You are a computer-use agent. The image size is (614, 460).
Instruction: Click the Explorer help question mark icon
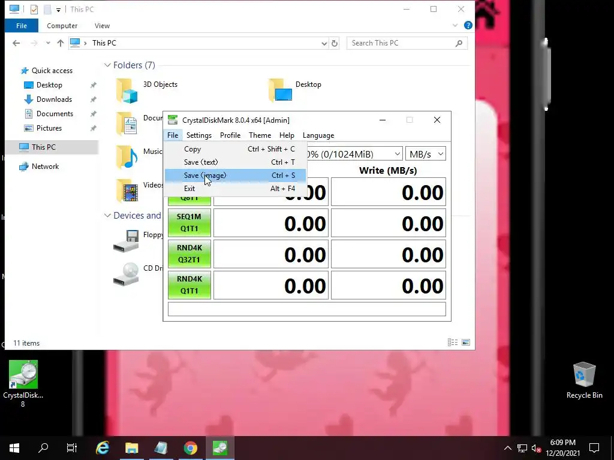(468, 25)
